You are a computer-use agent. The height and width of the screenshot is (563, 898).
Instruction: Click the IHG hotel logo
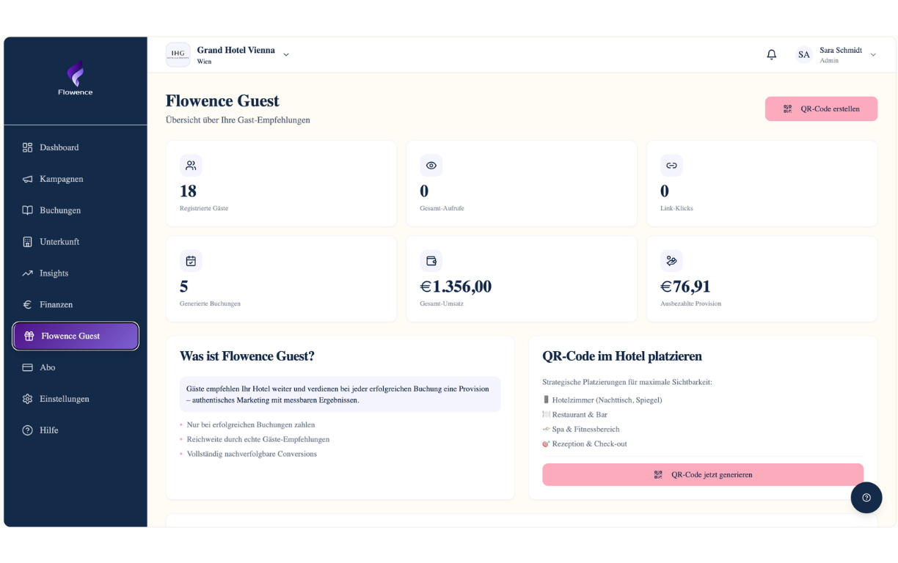tap(178, 54)
